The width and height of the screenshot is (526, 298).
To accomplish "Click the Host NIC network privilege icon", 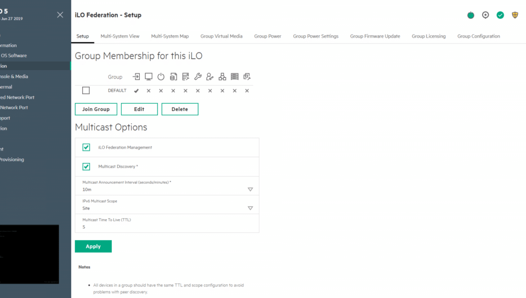I will click(x=223, y=77).
